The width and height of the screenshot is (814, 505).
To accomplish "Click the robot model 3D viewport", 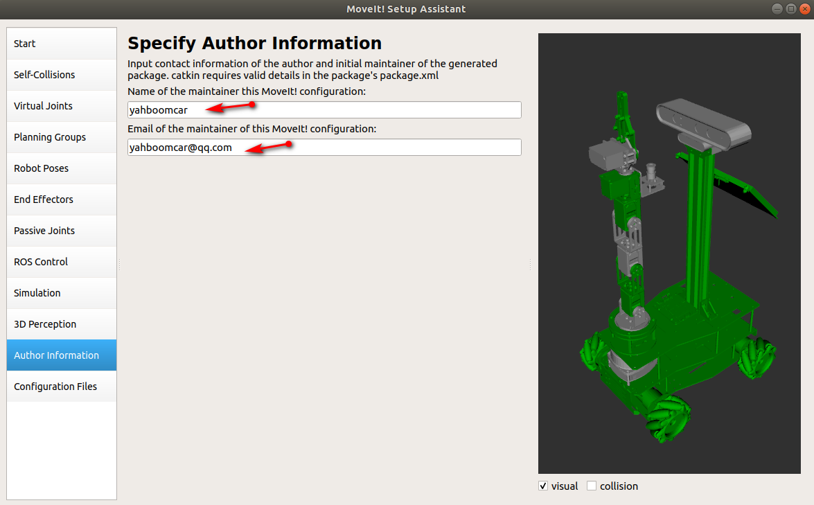I will (x=669, y=254).
